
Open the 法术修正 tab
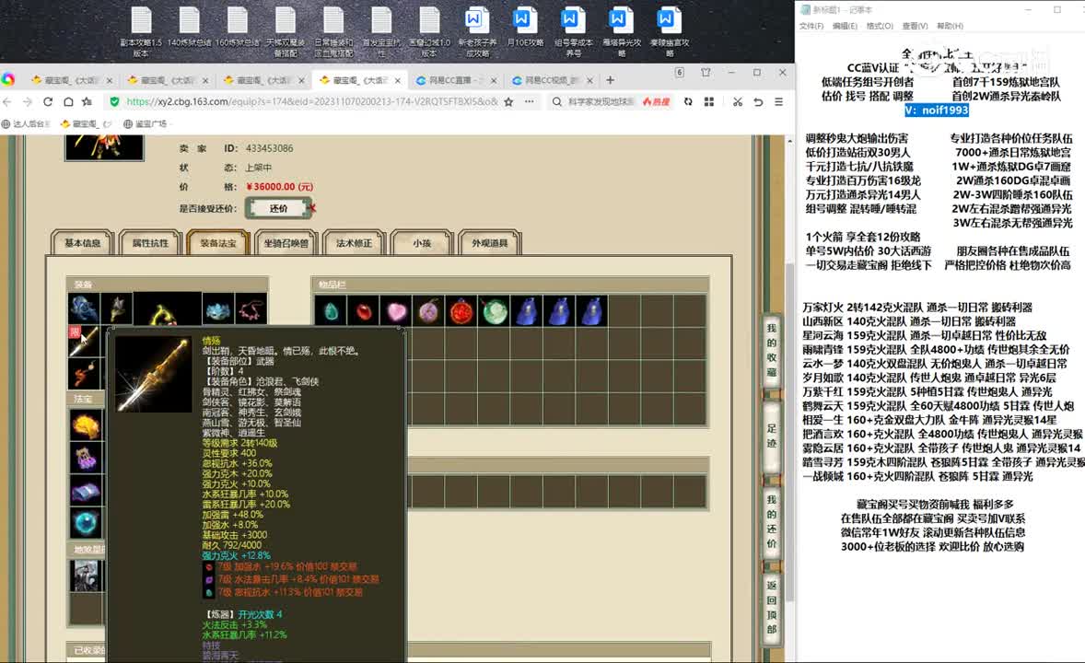(354, 243)
